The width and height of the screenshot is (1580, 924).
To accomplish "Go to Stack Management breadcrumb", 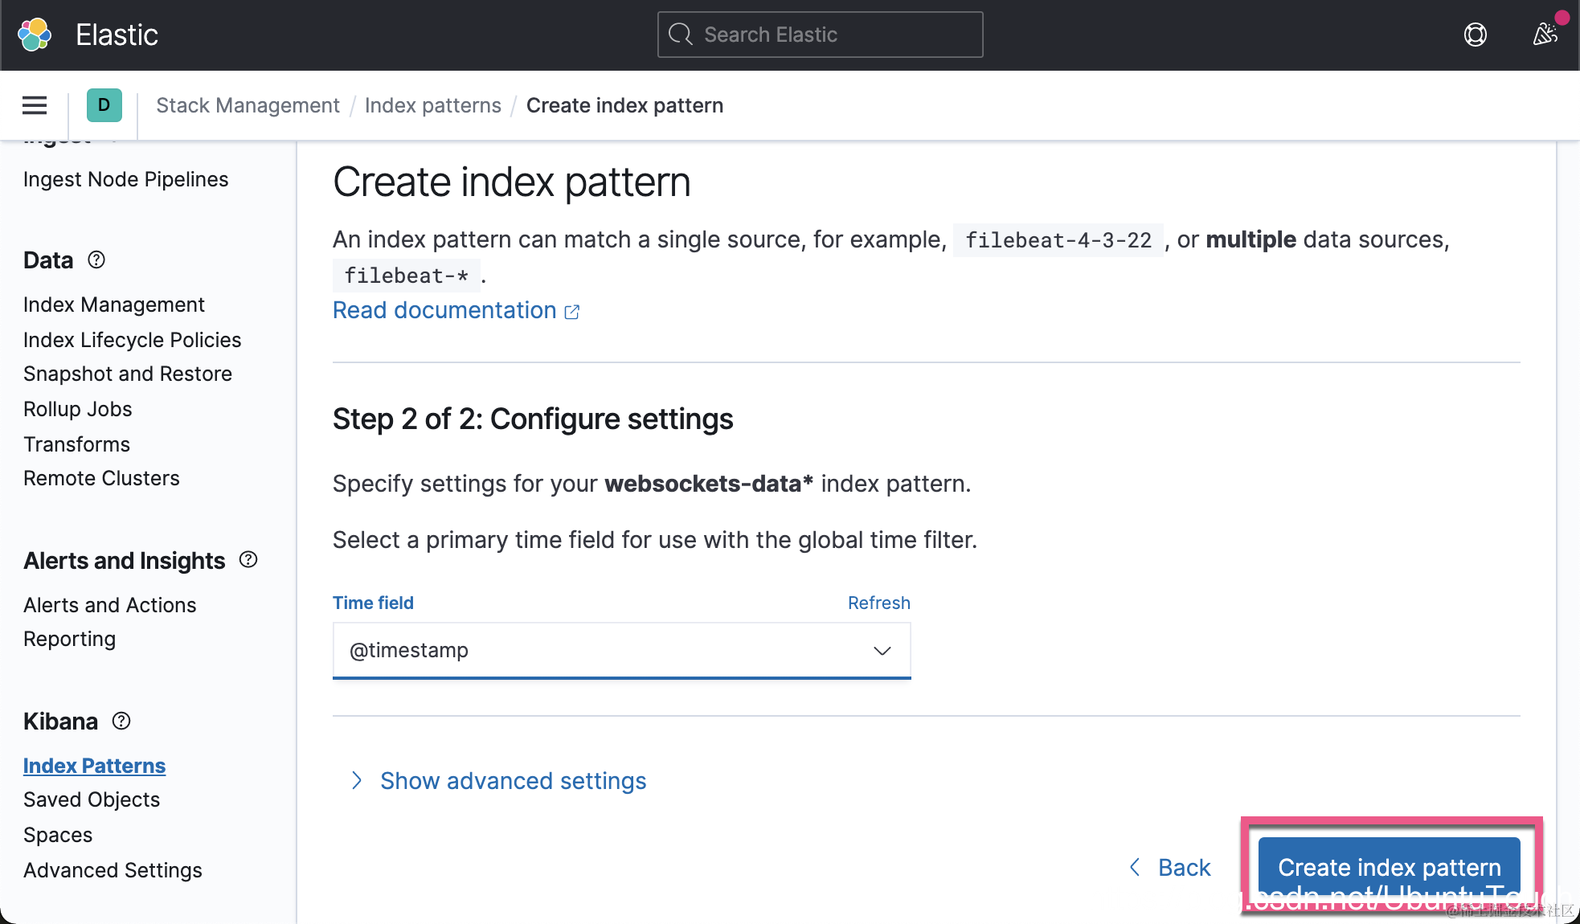I will 248,105.
